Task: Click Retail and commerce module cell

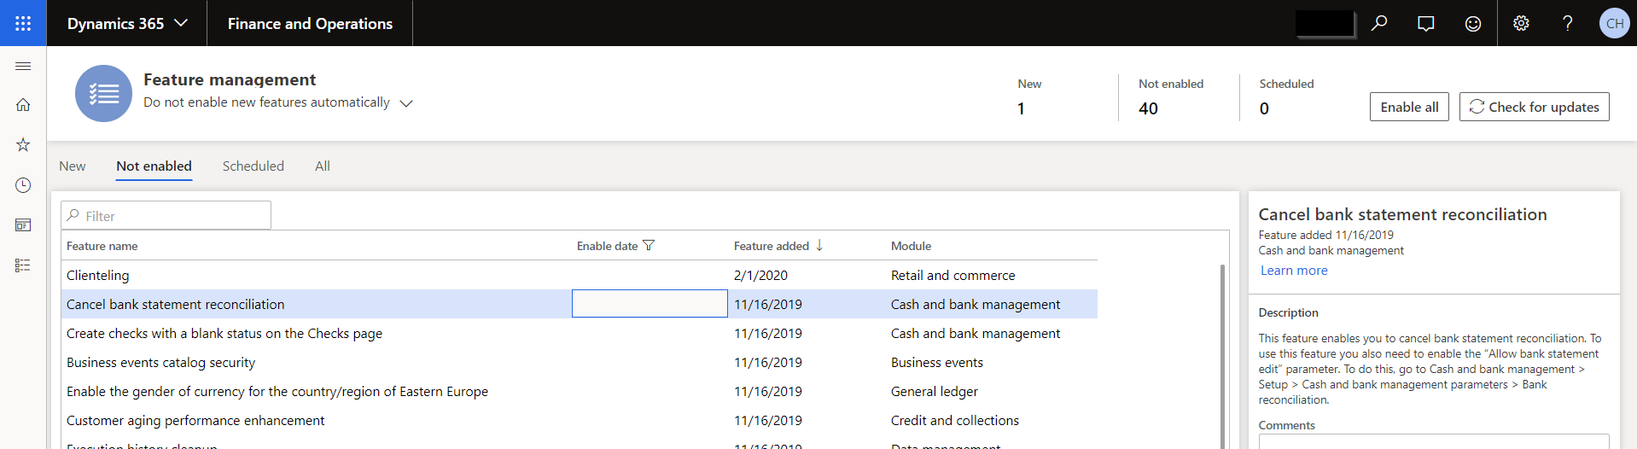Action: click(x=953, y=276)
